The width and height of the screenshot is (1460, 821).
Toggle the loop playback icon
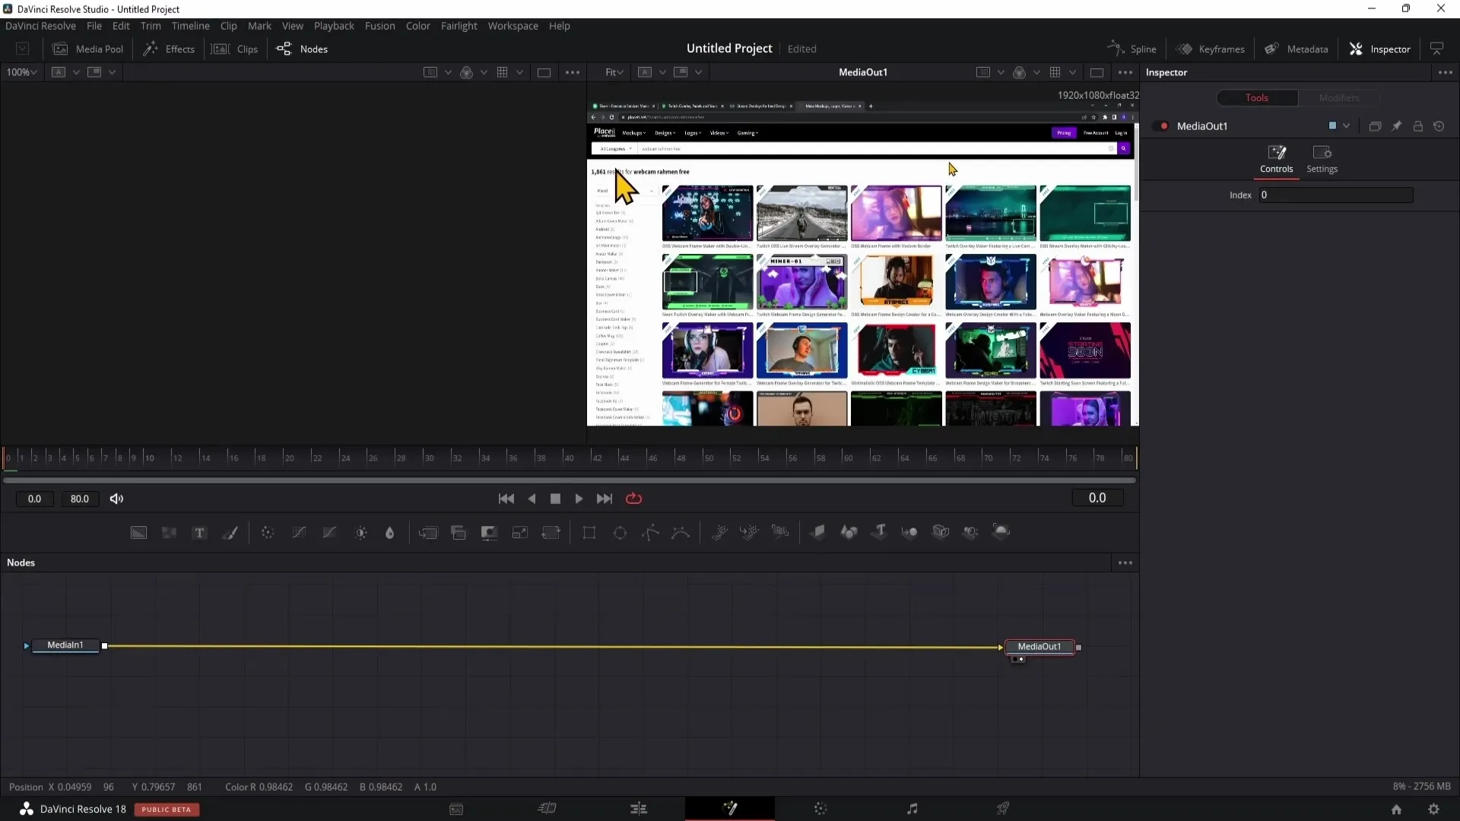click(x=633, y=498)
